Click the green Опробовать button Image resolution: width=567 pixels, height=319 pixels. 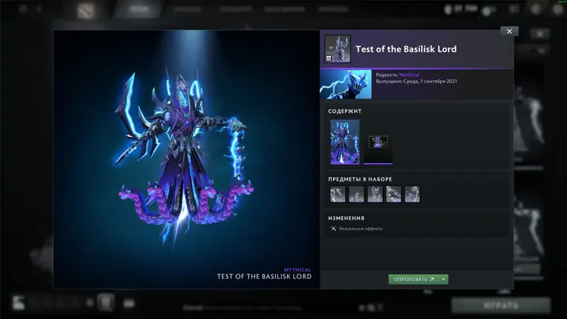[414, 279]
